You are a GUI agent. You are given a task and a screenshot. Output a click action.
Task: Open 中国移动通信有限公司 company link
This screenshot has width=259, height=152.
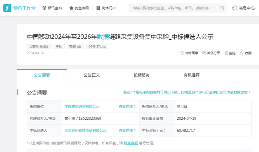point(82,106)
